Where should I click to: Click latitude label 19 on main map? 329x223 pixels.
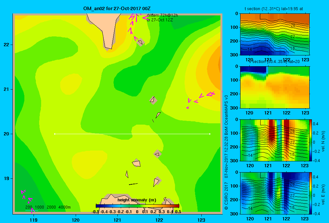pyautogui.click(x=7, y=178)
